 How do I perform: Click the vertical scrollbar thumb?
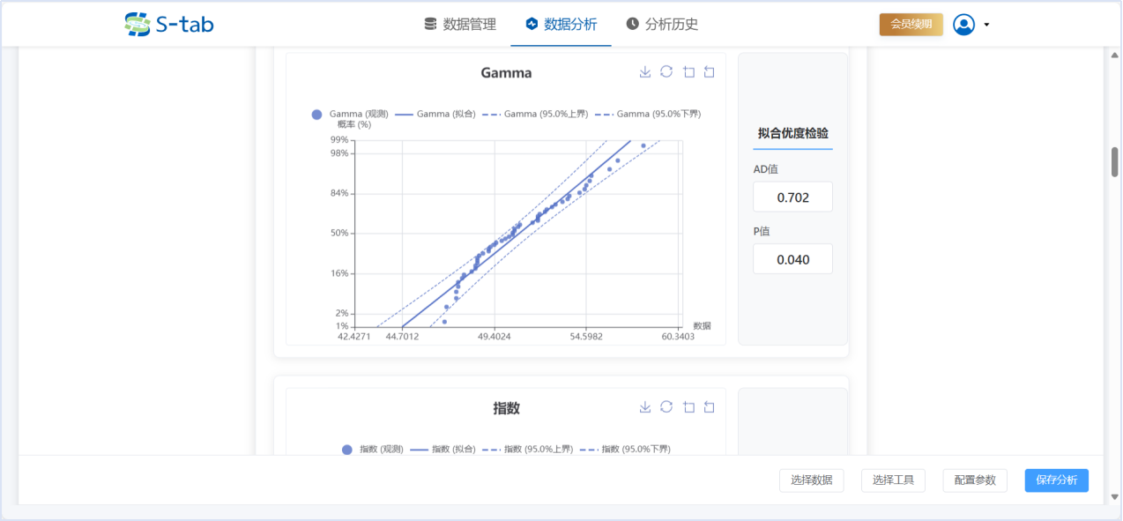pyautogui.click(x=1114, y=161)
